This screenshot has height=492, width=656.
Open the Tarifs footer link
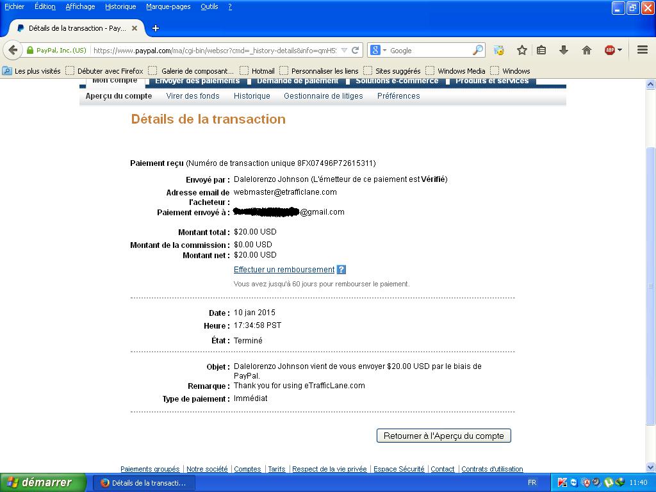pyautogui.click(x=277, y=469)
